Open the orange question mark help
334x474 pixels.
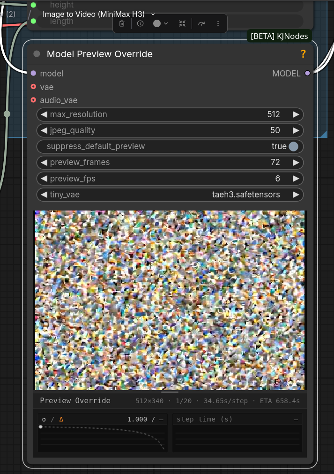pyautogui.click(x=303, y=54)
